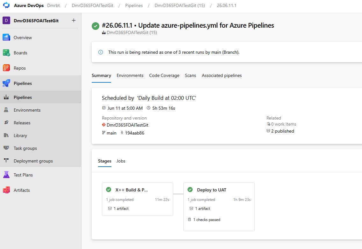The height and width of the screenshot is (249, 362).
Task: Click the info icon in retention banner
Action: coord(101,52)
